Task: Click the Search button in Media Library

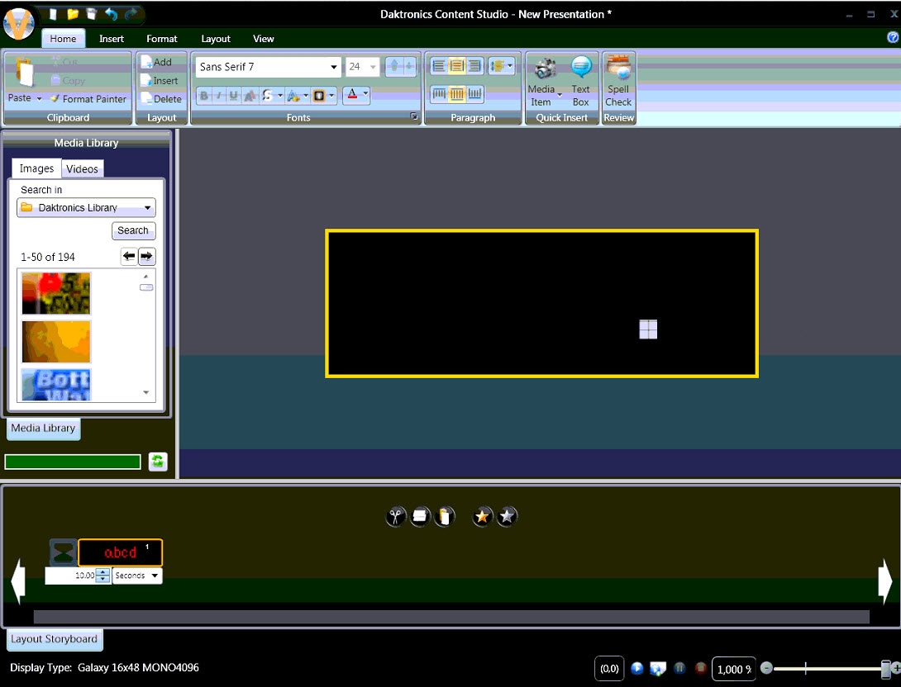Action: (133, 231)
